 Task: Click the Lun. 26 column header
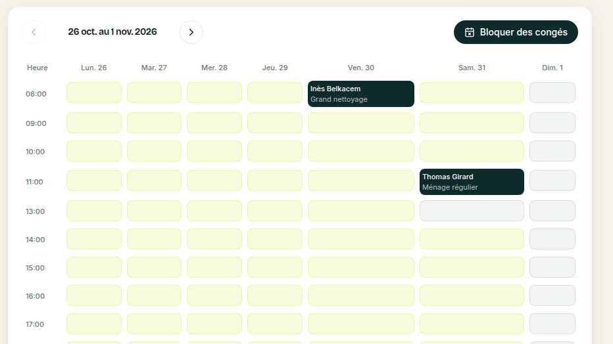tap(94, 68)
